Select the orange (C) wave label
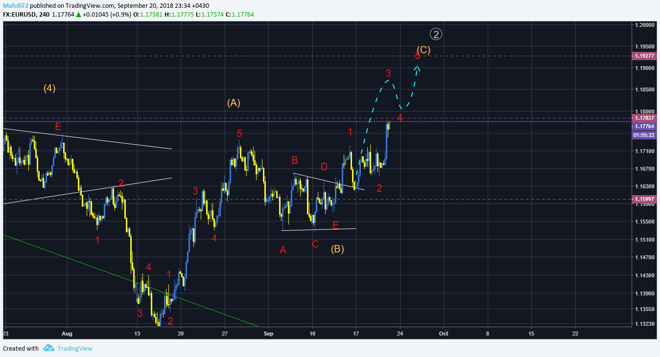The image size is (660, 357). (424, 50)
